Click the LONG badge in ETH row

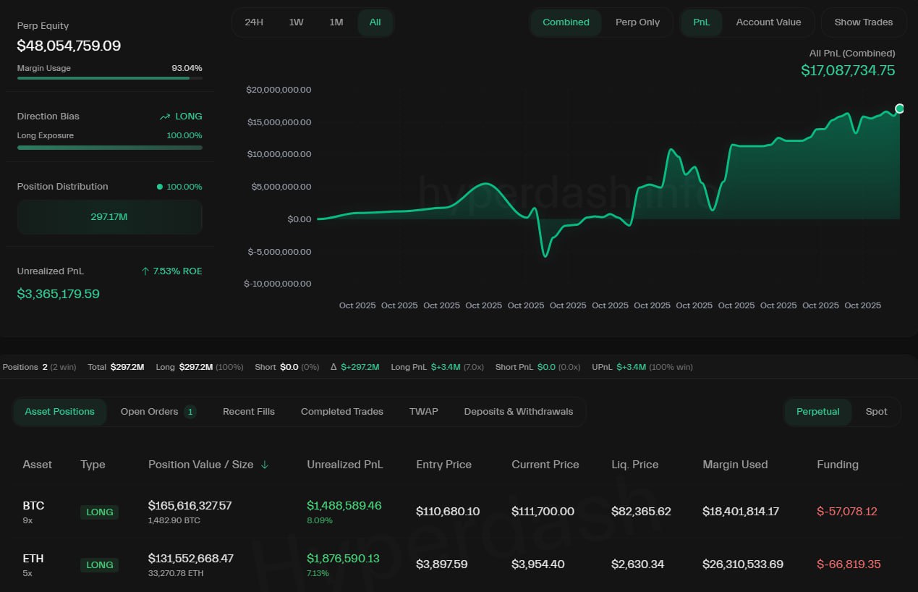pyautogui.click(x=99, y=564)
